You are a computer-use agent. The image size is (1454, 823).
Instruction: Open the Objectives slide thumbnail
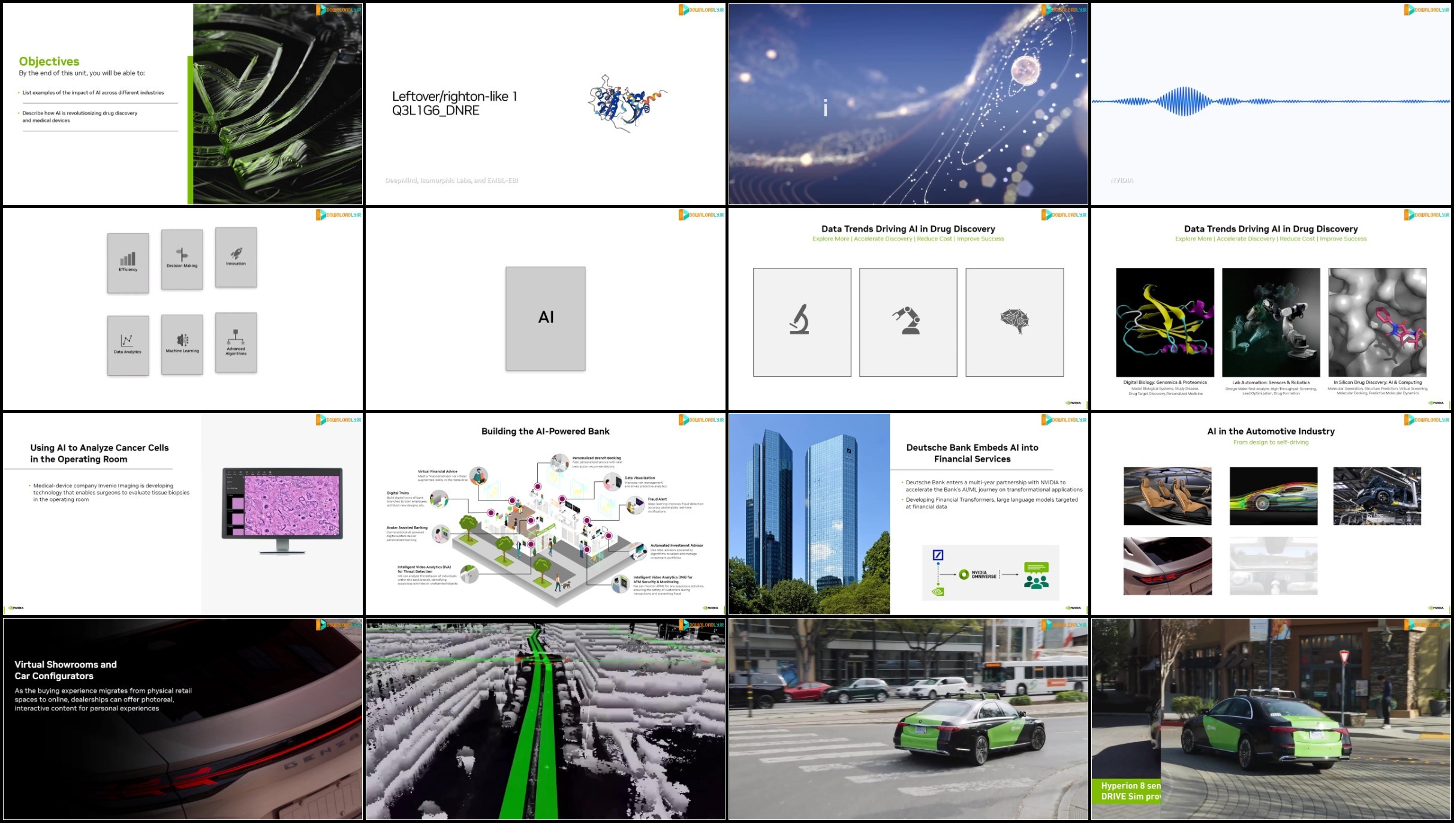(x=183, y=104)
